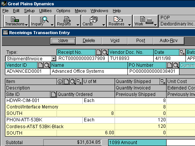Click the Subtotal value $31,634.85
This screenshot has height=146, width=195.
tap(72, 142)
